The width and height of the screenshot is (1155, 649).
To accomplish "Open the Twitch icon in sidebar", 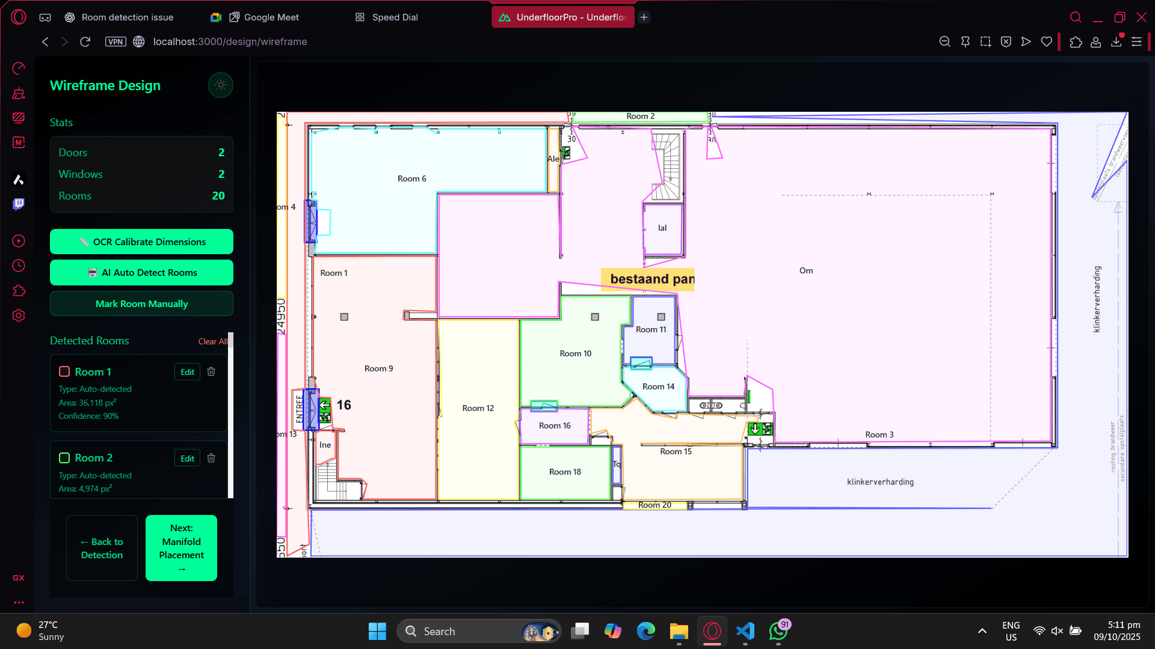I will [19, 204].
